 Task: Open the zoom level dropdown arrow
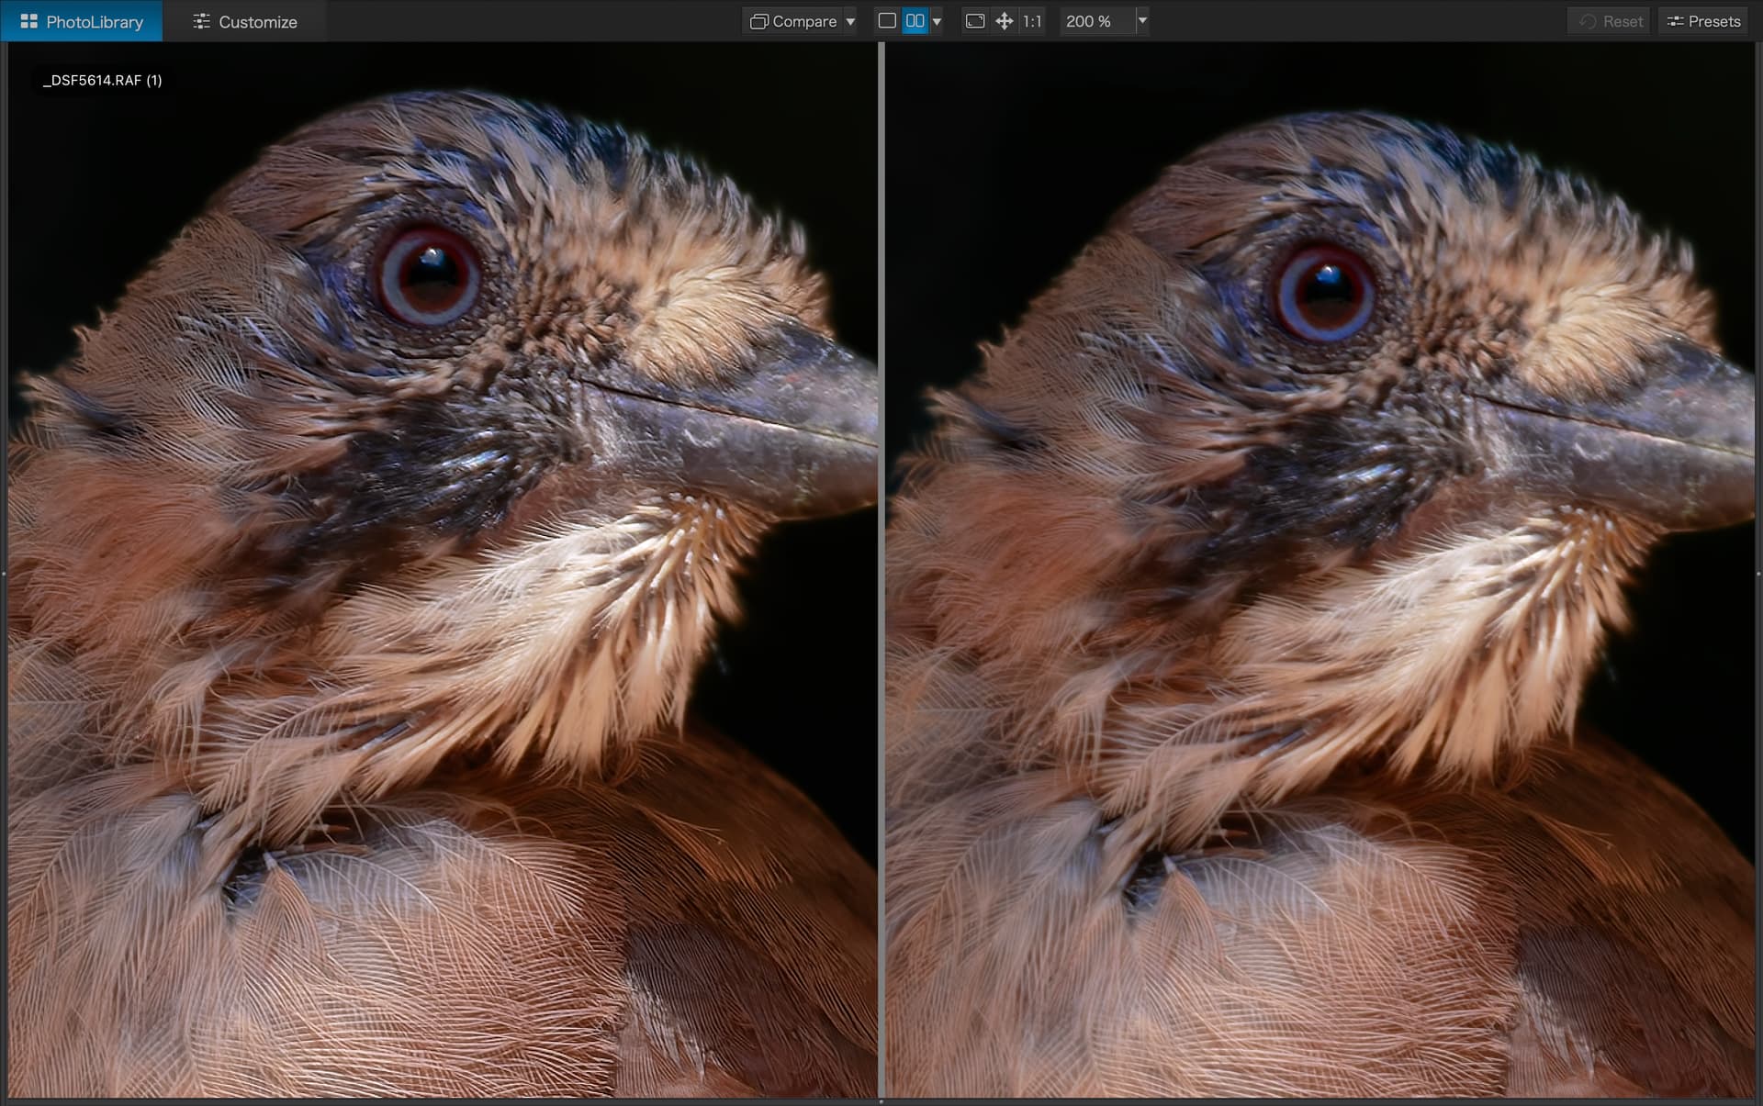pos(1142,21)
